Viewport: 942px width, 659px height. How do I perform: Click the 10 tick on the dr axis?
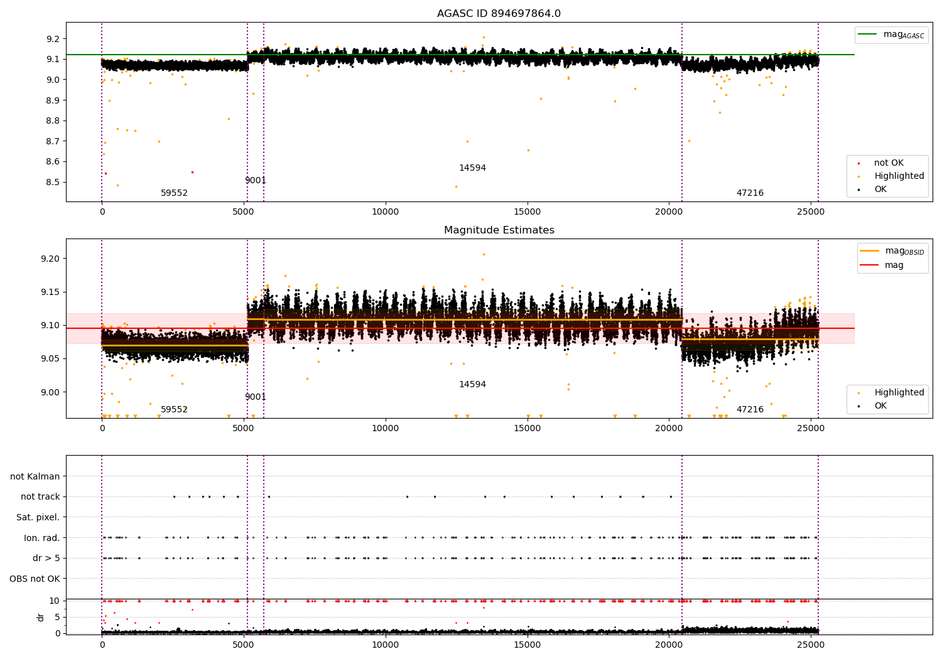[55, 601]
